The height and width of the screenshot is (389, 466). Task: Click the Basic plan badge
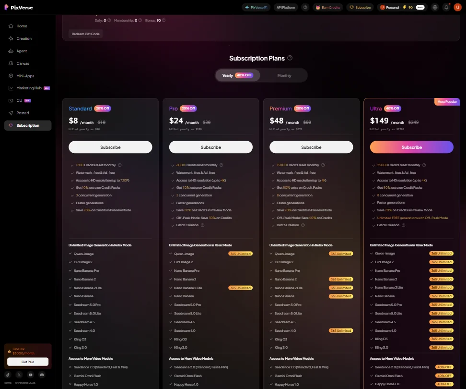coord(420,7)
